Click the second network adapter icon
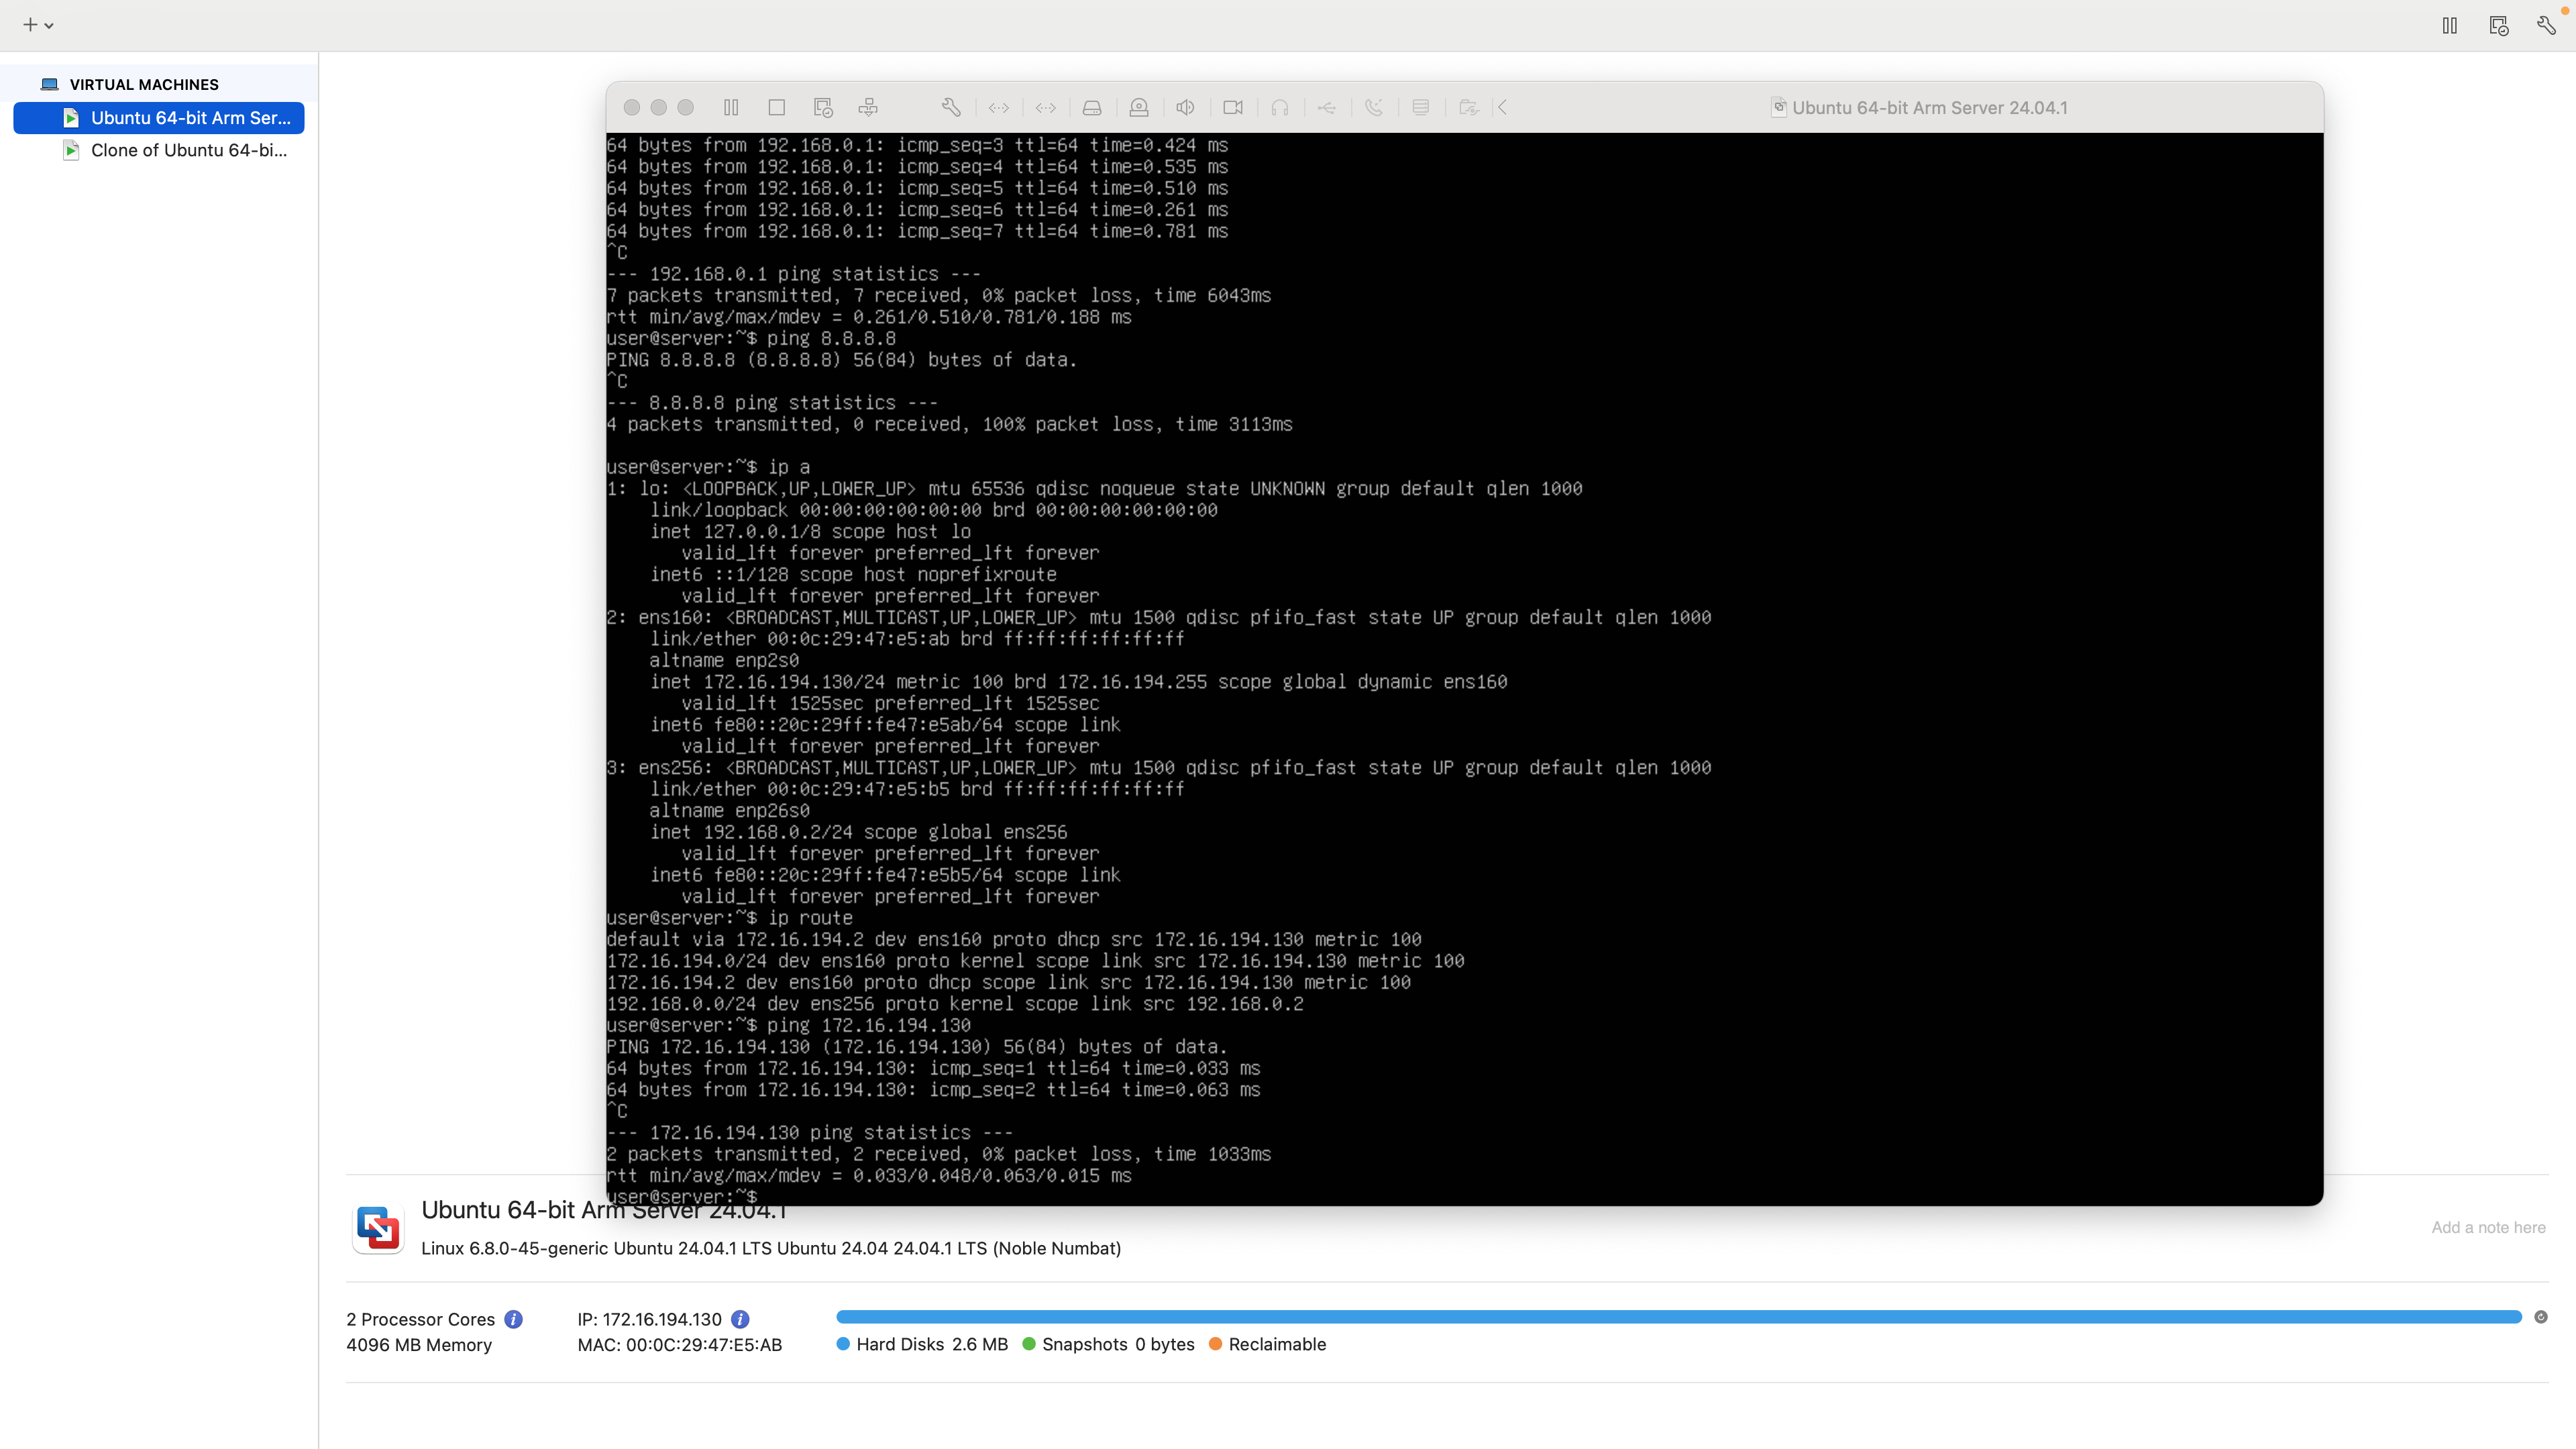2576x1449 pixels. point(1046,107)
